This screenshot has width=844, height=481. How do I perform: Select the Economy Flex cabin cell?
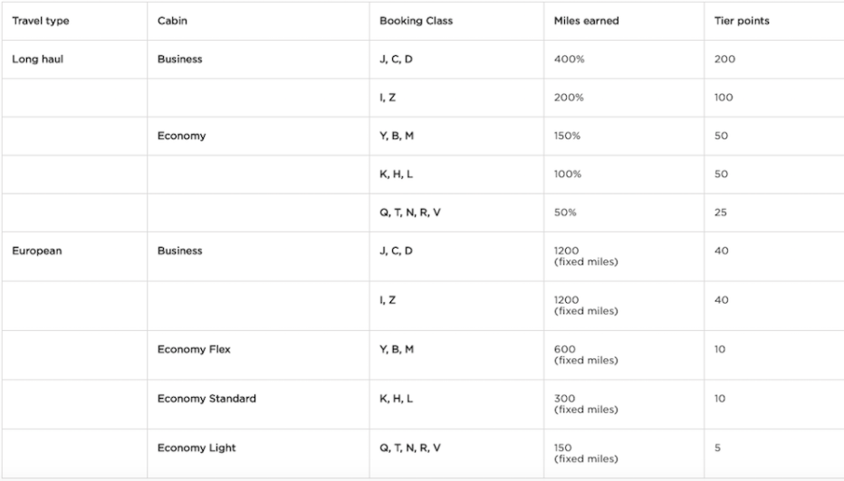(194, 350)
